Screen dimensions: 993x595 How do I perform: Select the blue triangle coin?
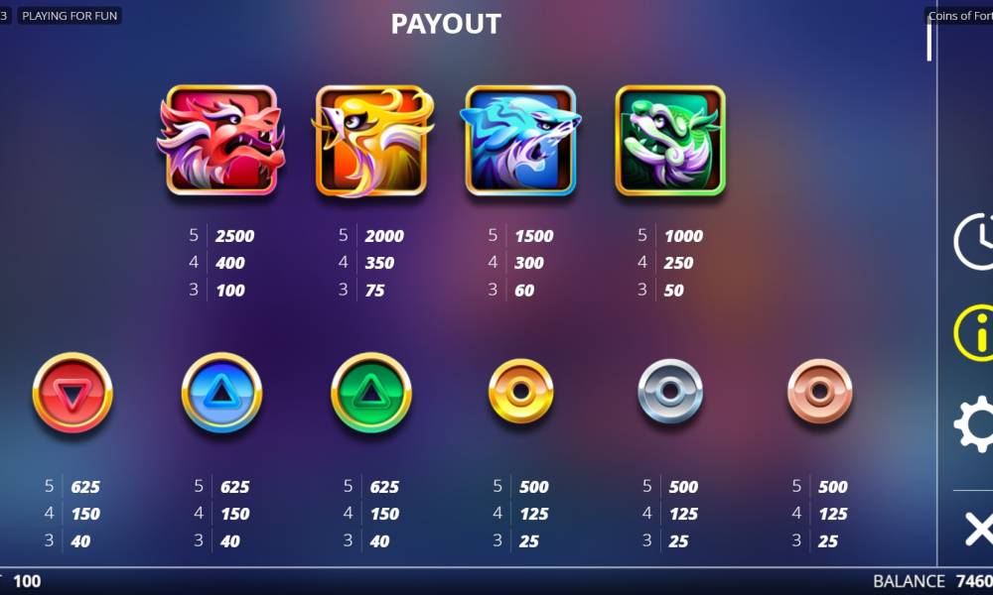(x=221, y=393)
